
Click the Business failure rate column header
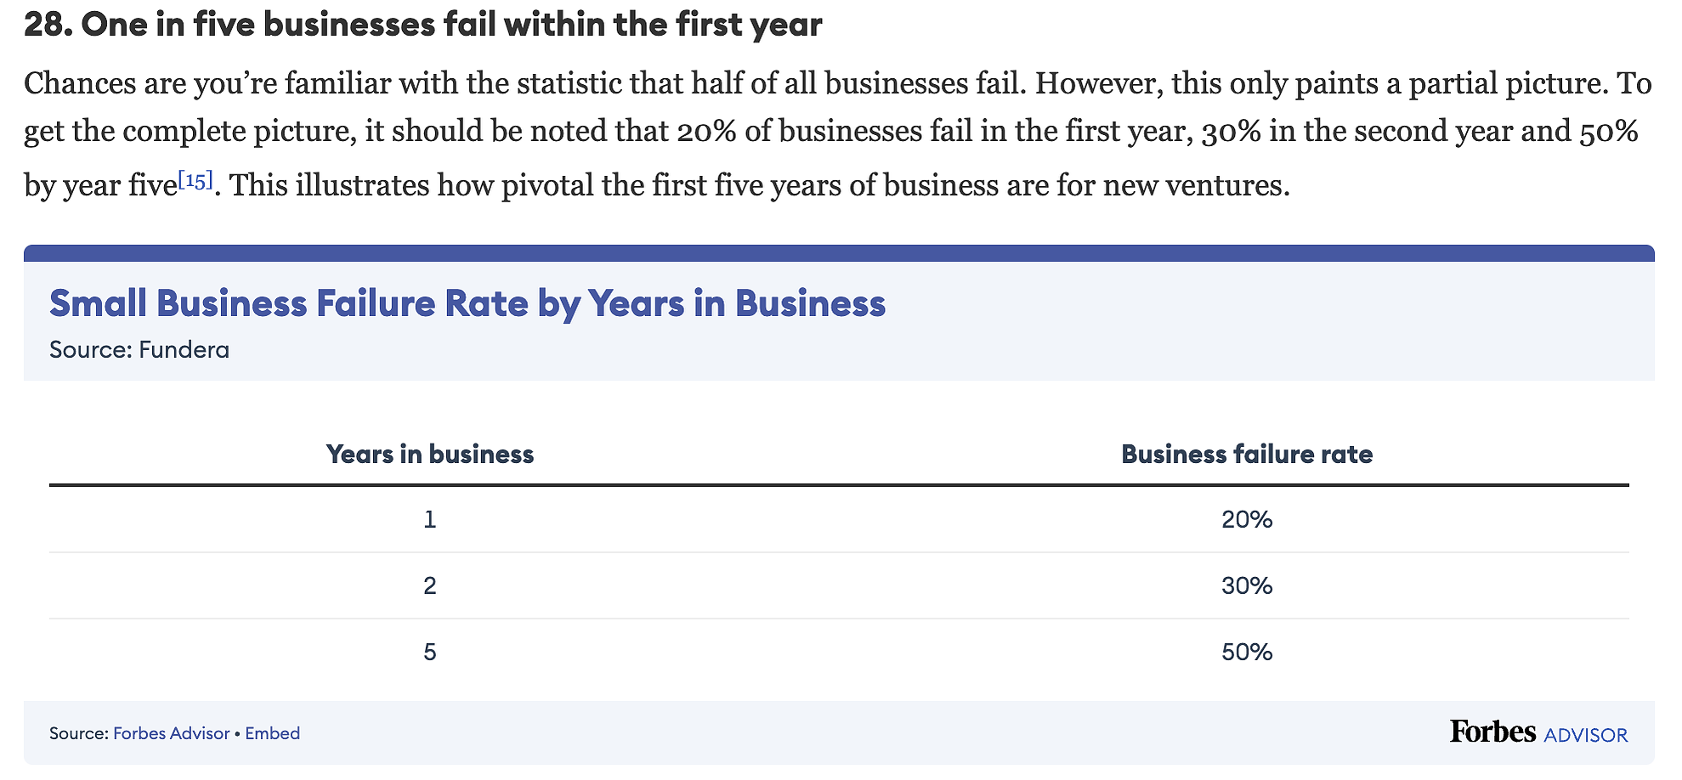pos(1247,454)
